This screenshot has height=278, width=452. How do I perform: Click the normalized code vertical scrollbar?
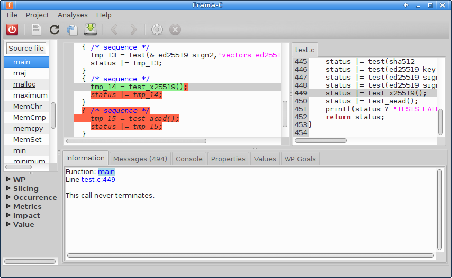[x=285, y=114]
